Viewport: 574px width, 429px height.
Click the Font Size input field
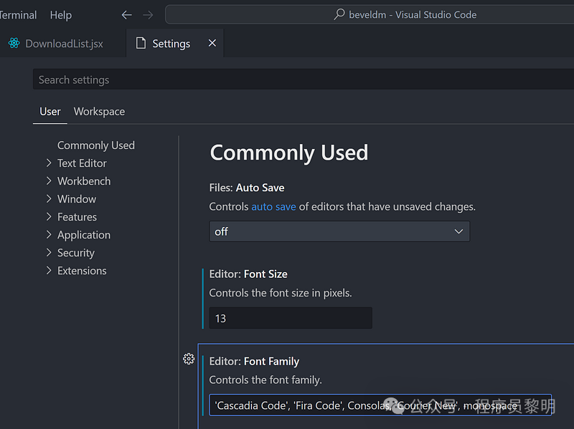pyautogui.click(x=291, y=318)
